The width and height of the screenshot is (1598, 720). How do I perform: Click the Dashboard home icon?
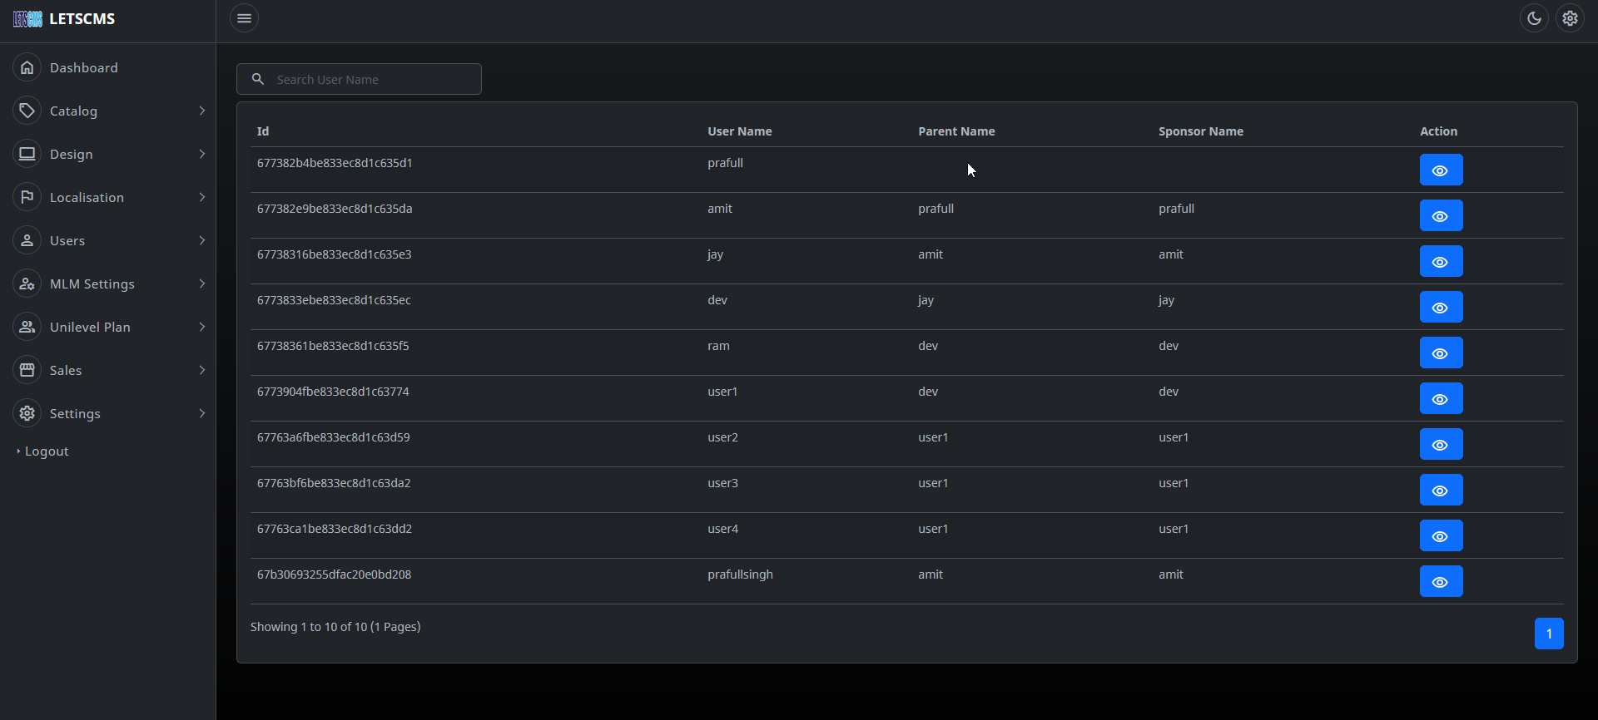(x=27, y=67)
